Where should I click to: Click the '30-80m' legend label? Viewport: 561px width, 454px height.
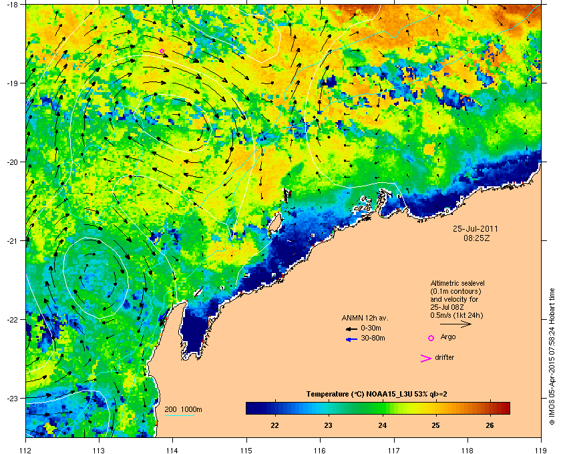pos(373,338)
